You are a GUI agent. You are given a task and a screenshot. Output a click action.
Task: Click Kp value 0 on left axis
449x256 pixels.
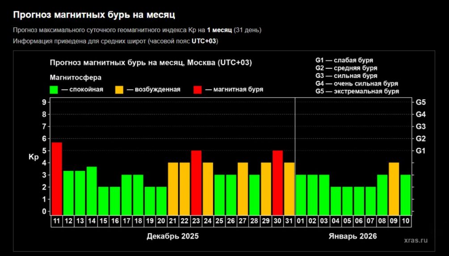tap(44, 211)
